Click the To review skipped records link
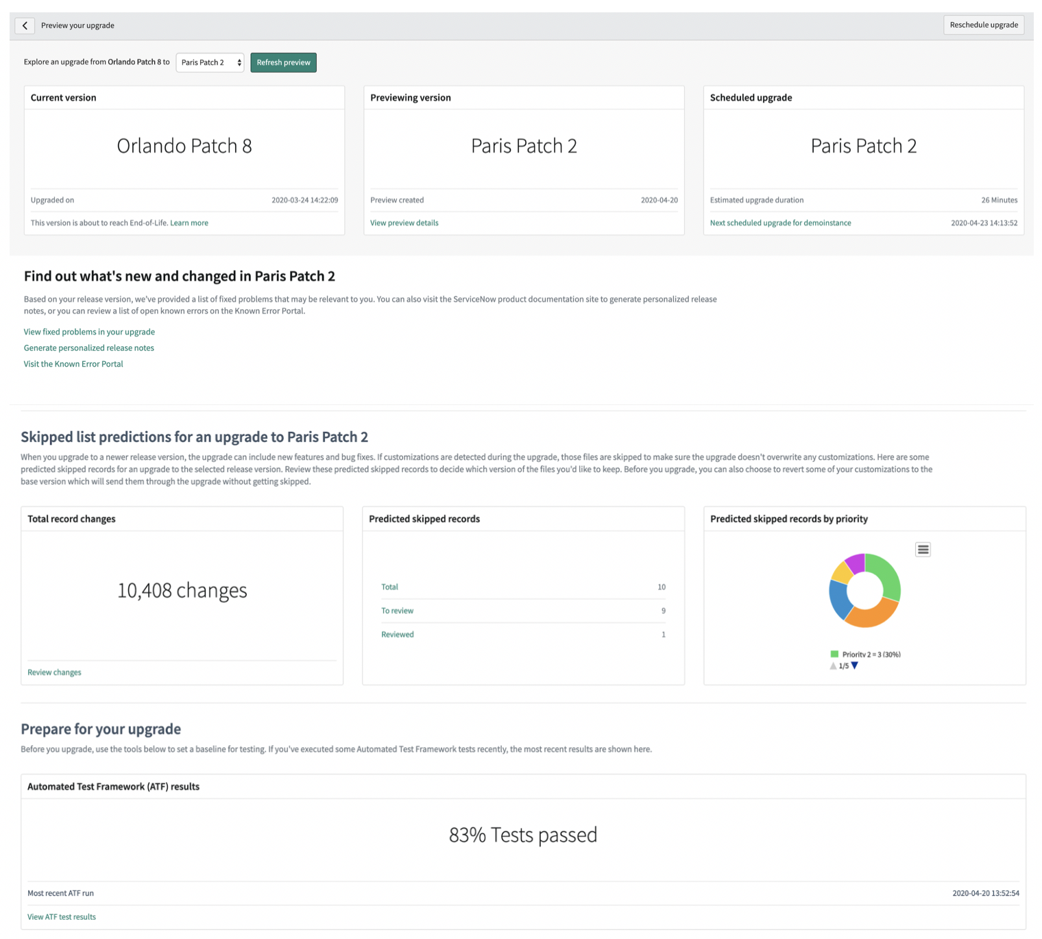Screen dimensions: 1042x939 click(398, 611)
